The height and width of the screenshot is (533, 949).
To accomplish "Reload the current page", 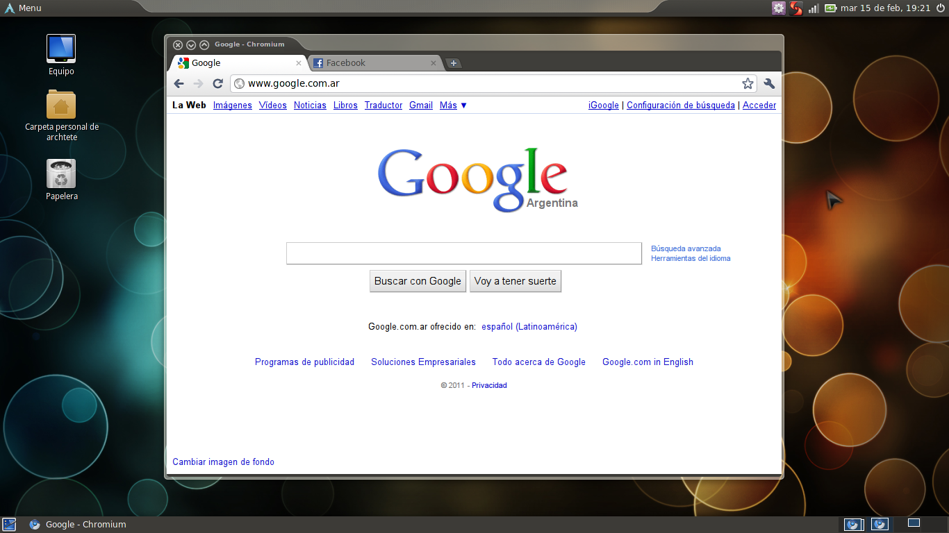I will (217, 83).
